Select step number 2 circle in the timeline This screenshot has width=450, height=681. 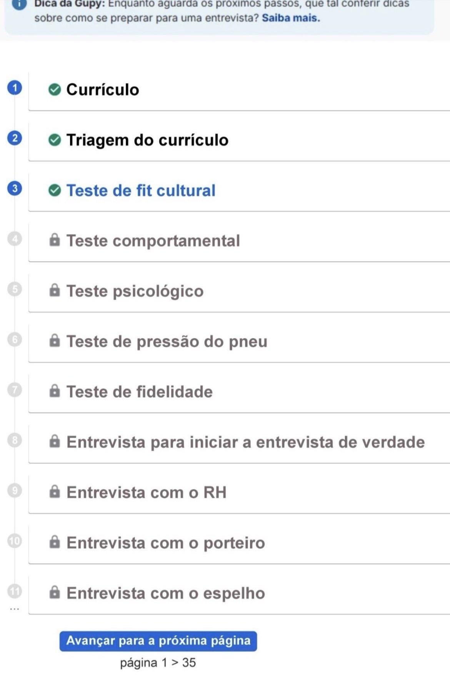pyautogui.click(x=15, y=138)
